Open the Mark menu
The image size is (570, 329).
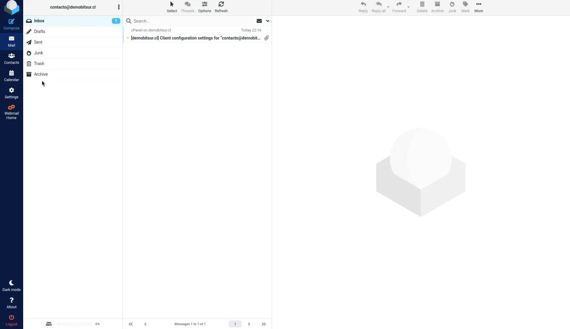click(465, 7)
